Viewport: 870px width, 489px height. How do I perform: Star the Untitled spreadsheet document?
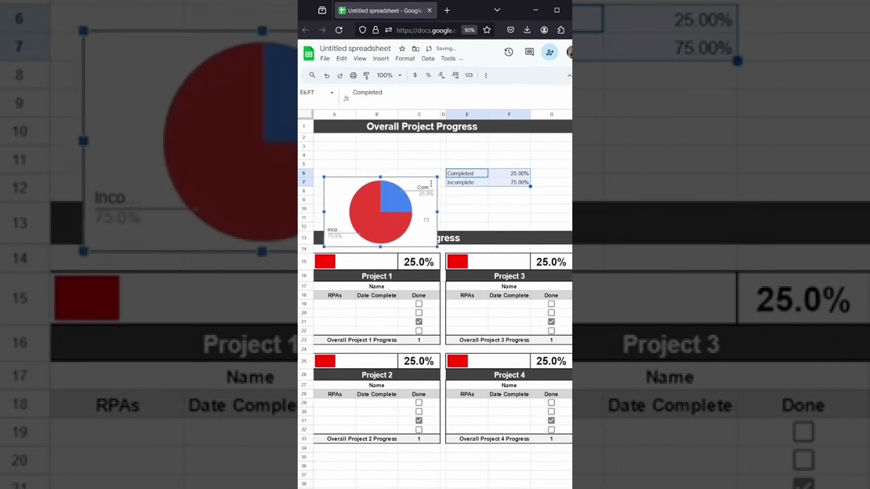(402, 49)
